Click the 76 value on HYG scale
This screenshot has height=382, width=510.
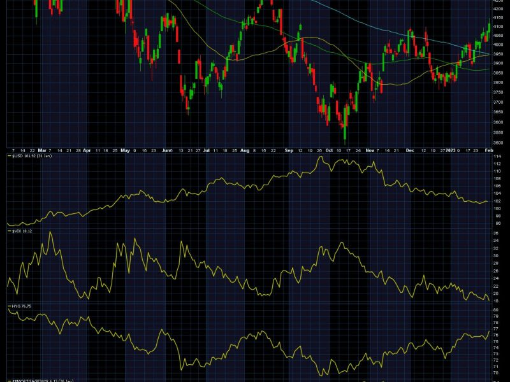tap(496, 336)
